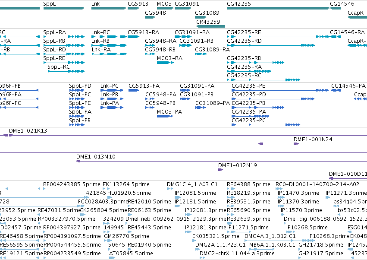Select the CG31089 gene label
367x260 pixels.
207,13
